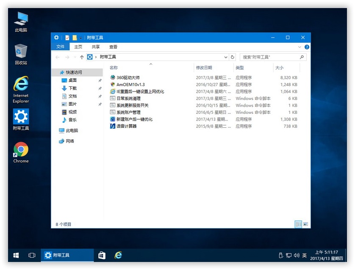Open the taskbar clock and date
This screenshot has width=355, height=270.
pyautogui.click(x=327, y=255)
